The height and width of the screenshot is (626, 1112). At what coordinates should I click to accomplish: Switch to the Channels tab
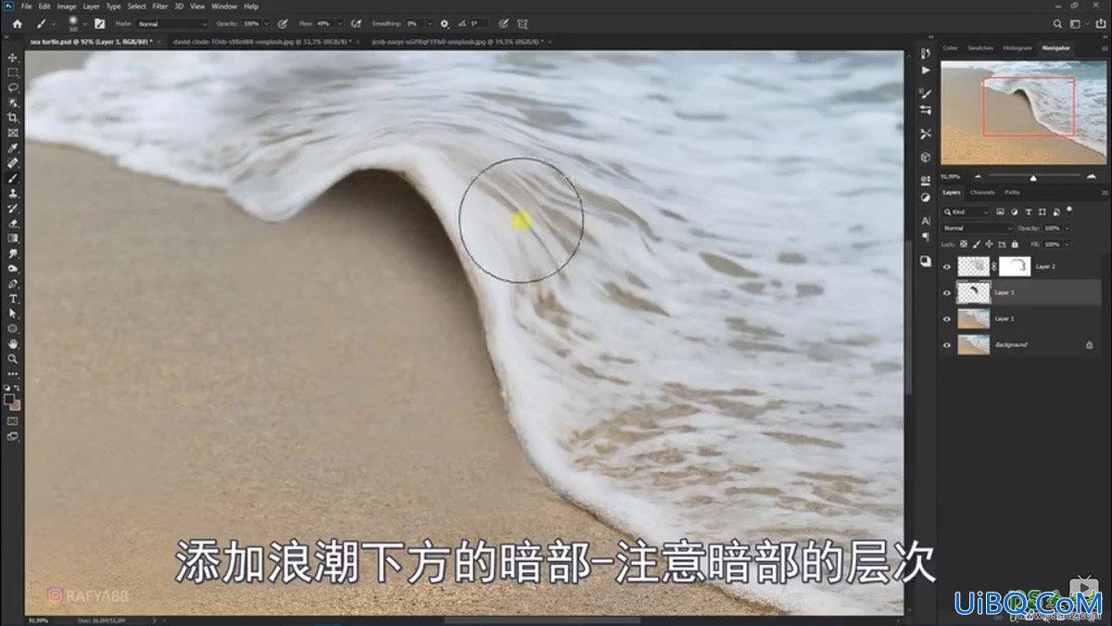(x=983, y=192)
